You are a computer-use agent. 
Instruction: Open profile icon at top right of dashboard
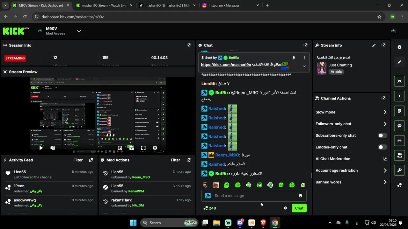[x=393, y=31]
